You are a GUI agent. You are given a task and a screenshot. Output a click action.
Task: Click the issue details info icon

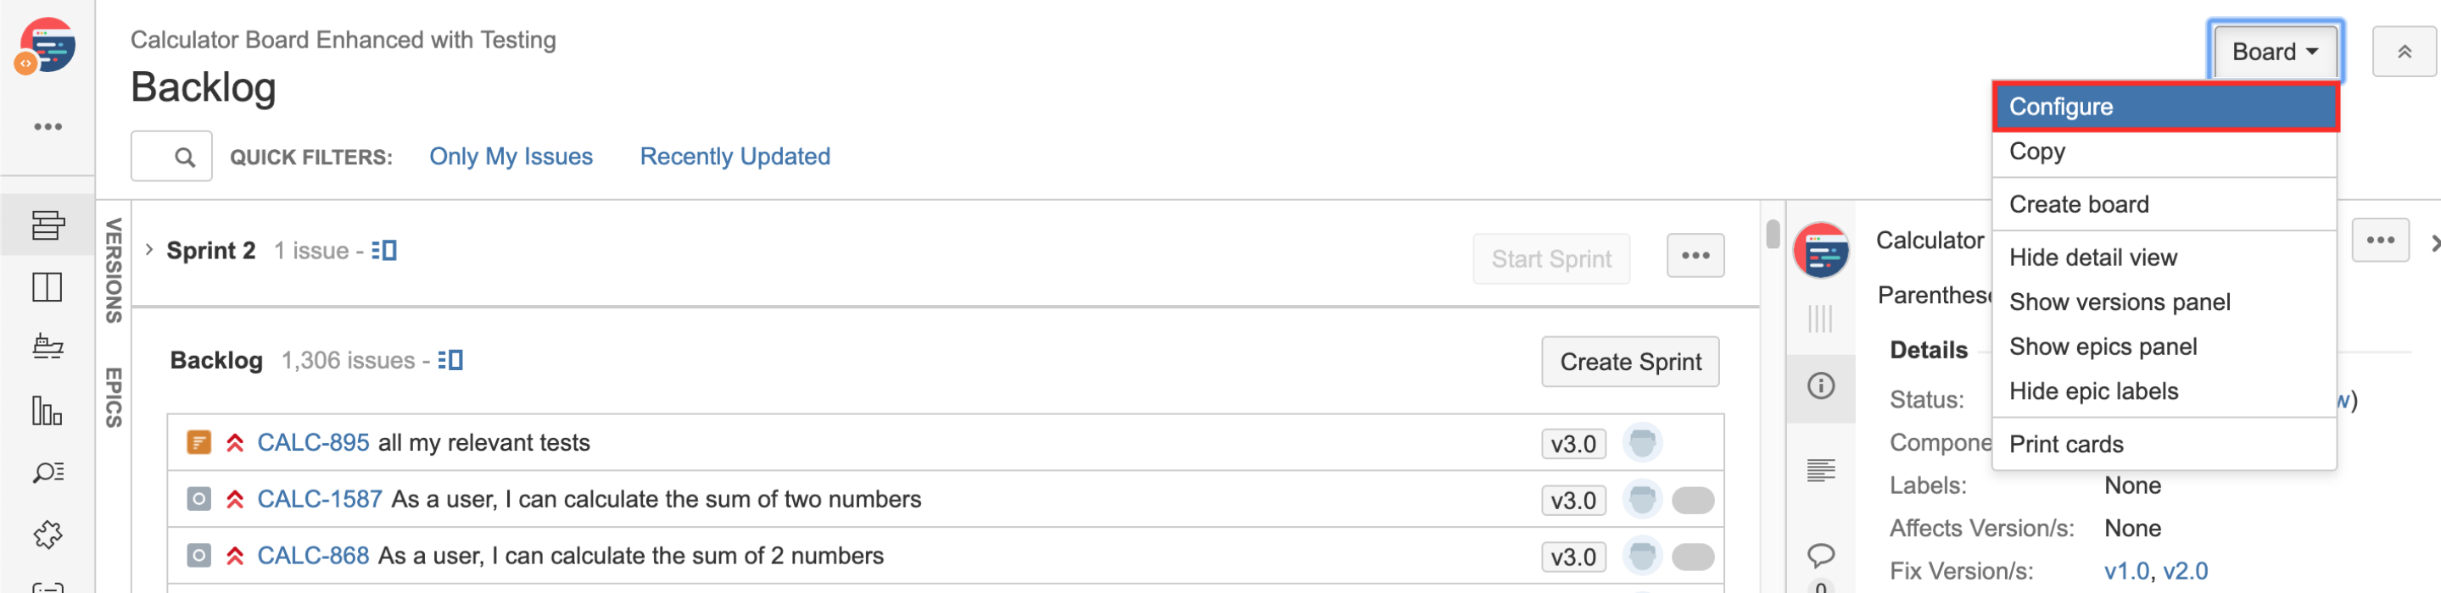coord(1820,386)
